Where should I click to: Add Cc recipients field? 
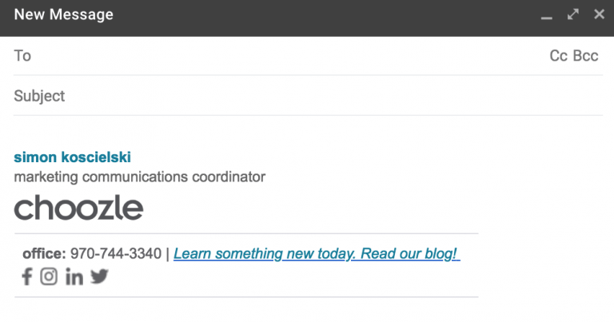[558, 56]
